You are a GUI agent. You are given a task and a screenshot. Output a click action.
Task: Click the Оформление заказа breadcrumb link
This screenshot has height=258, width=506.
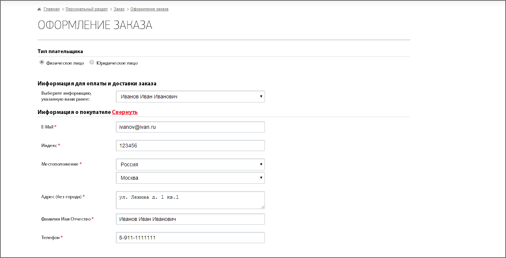click(149, 9)
